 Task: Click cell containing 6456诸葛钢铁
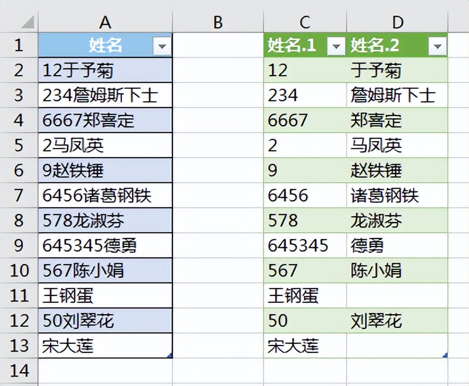pyautogui.click(x=105, y=195)
